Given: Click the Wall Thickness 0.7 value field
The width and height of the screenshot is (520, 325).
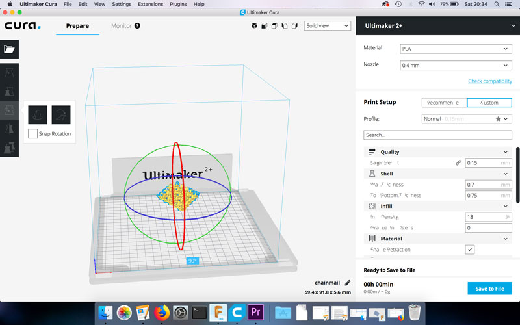Looking at the screenshot, I should [x=488, y=185].
